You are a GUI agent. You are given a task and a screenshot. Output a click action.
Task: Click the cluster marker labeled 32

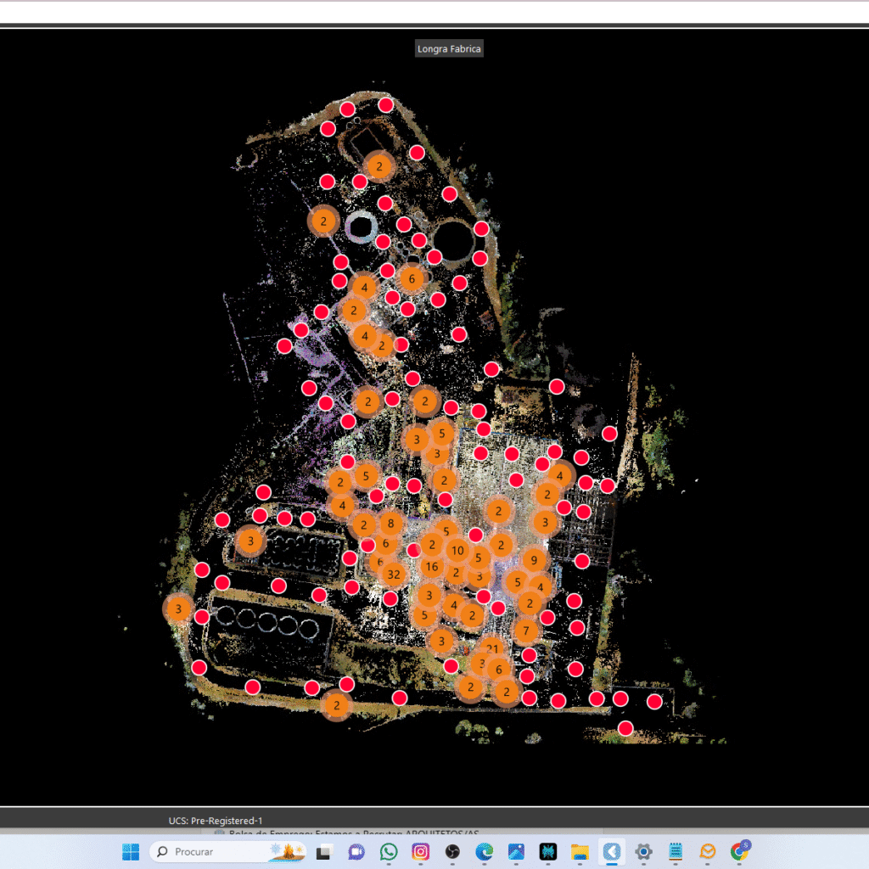(x=393, y=575)
